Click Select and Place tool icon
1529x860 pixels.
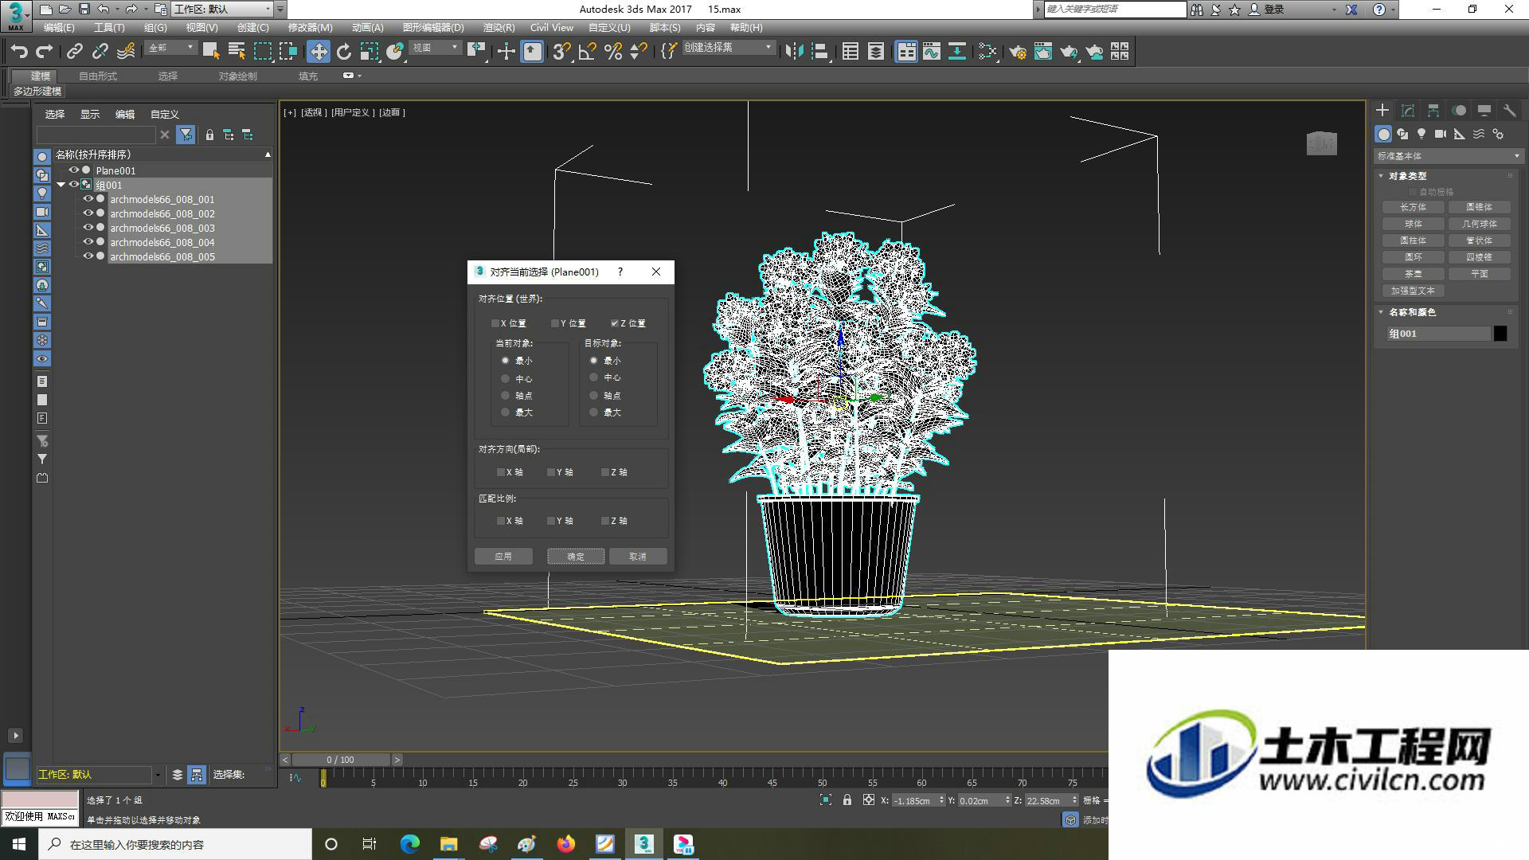395,52
